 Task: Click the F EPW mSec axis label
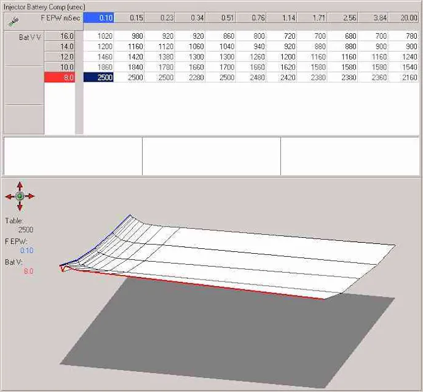56,18
